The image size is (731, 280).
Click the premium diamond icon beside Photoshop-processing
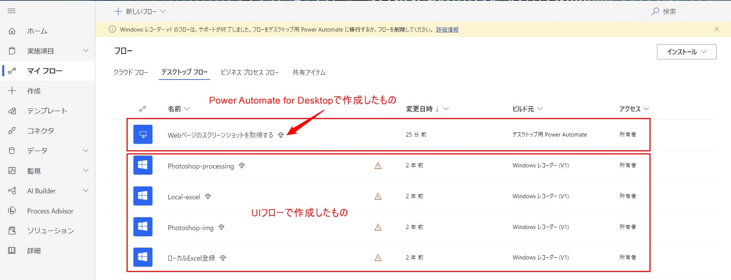(x=242, y=165)
